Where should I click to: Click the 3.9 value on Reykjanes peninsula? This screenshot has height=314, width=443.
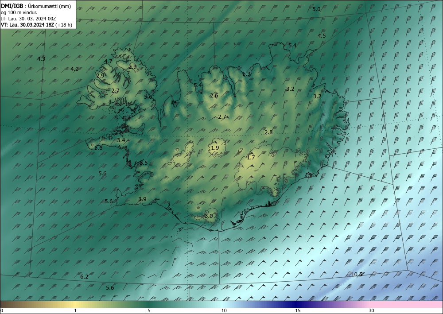(142, 199)
